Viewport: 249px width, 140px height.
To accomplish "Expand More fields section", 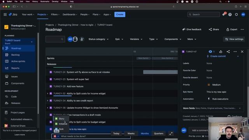I will pyautogui.click(x=212, y=108).
